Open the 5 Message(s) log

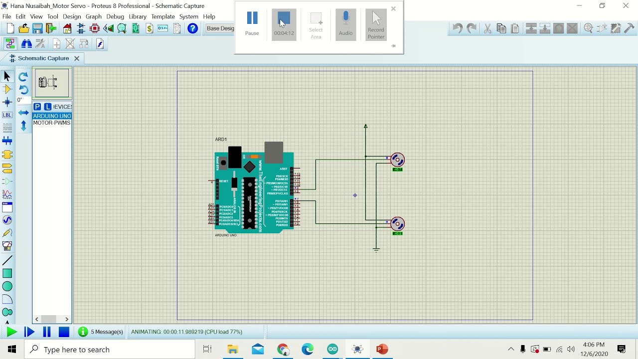pyautogui.click(x=101, y=332)
